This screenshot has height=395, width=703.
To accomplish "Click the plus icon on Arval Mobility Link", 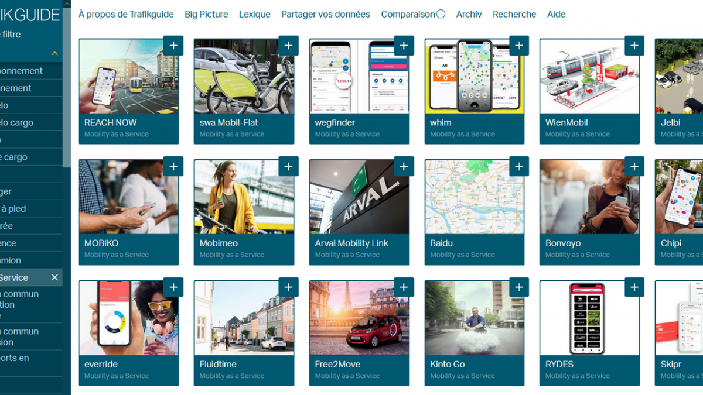I will tap(404, 166).
